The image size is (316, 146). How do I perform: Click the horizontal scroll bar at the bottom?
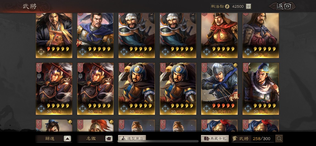tap(158, 141)
